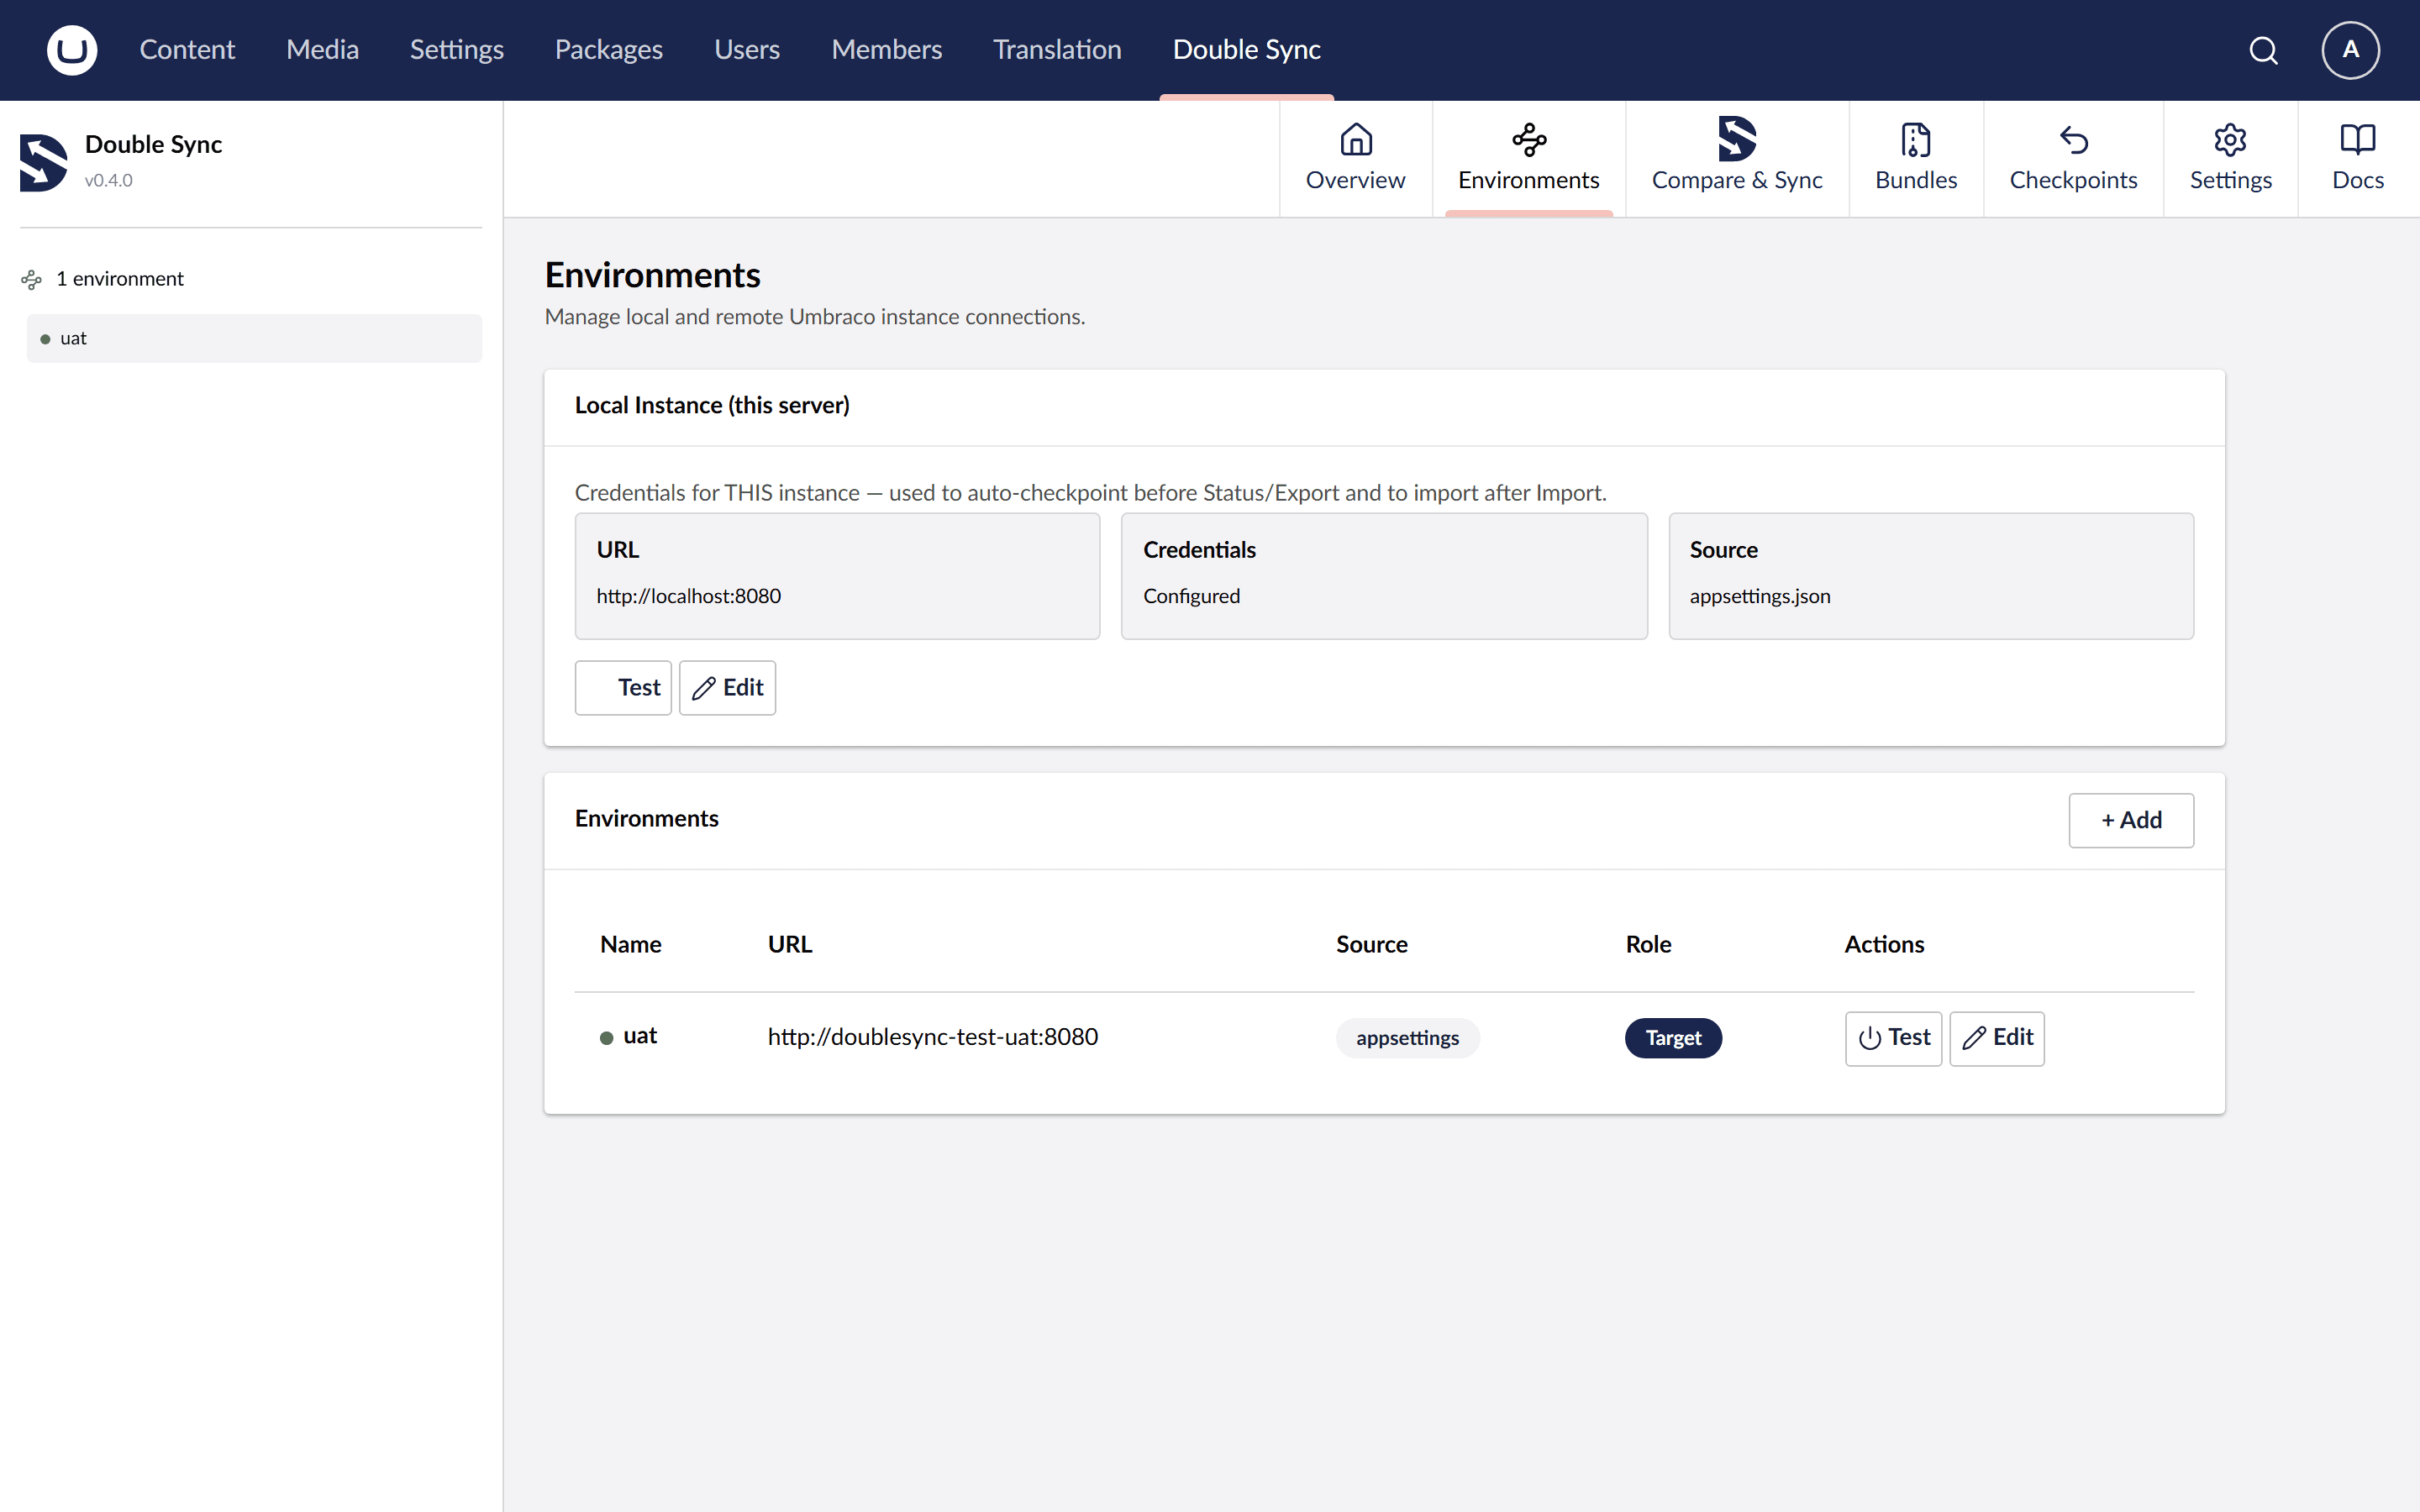Open the top navigation Settings section

coord(457,50)
